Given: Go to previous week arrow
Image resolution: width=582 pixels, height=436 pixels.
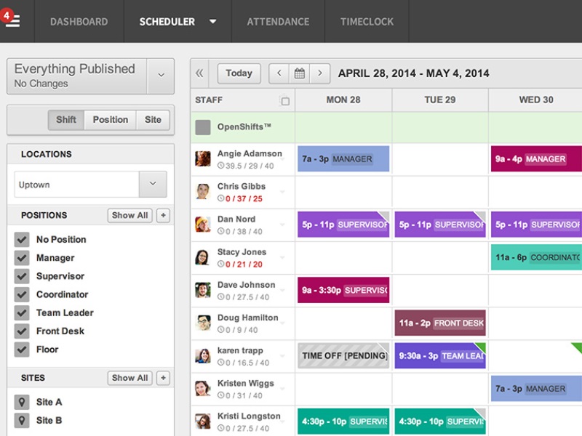Looking at the screenshot, I should 279,73.
